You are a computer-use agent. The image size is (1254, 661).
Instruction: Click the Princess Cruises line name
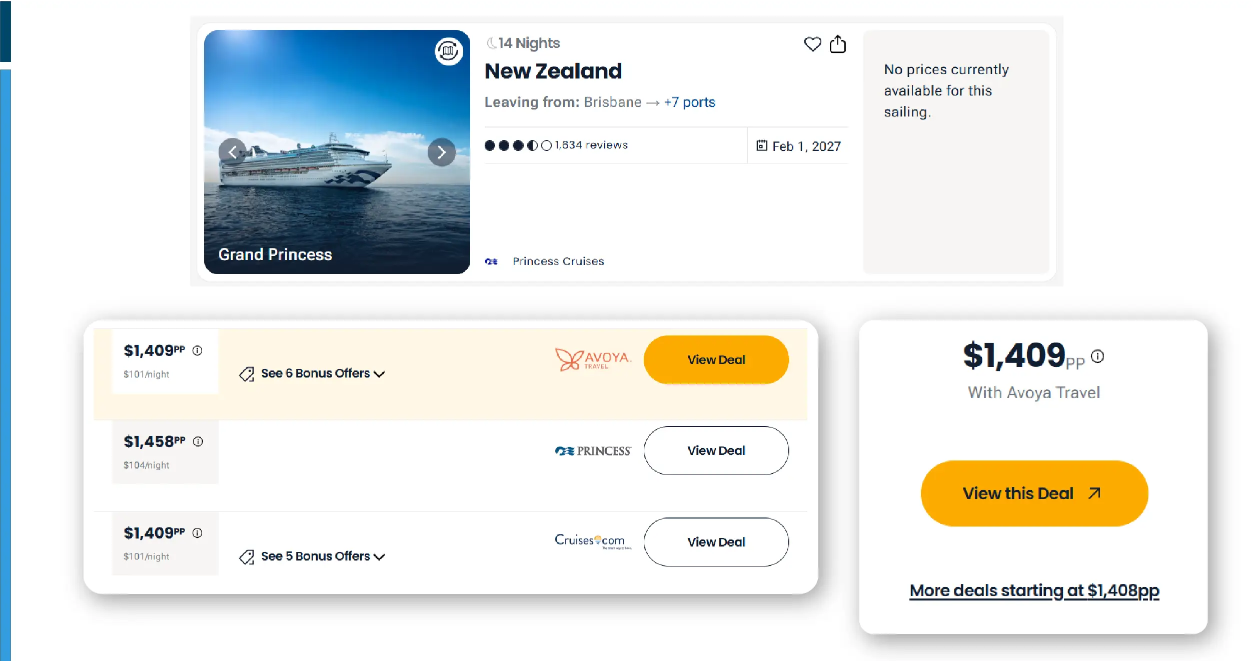[558, 261]
